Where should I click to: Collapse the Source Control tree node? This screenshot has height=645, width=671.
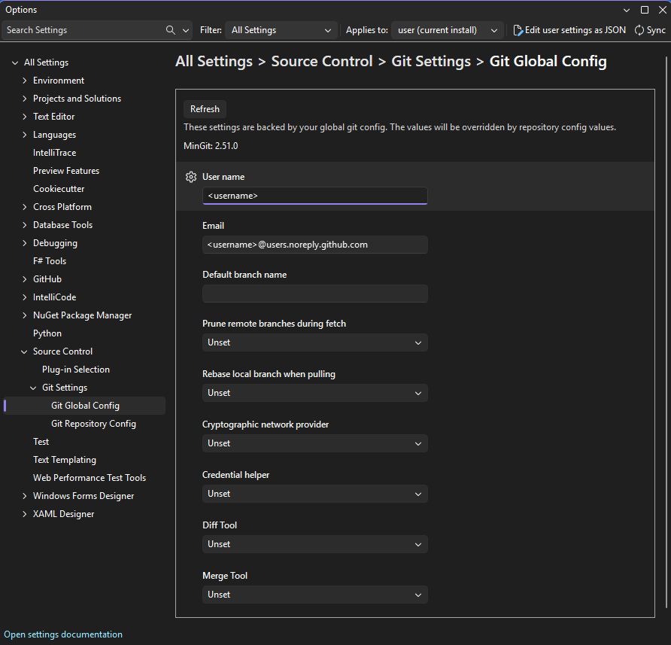click(x=23, y=351)
